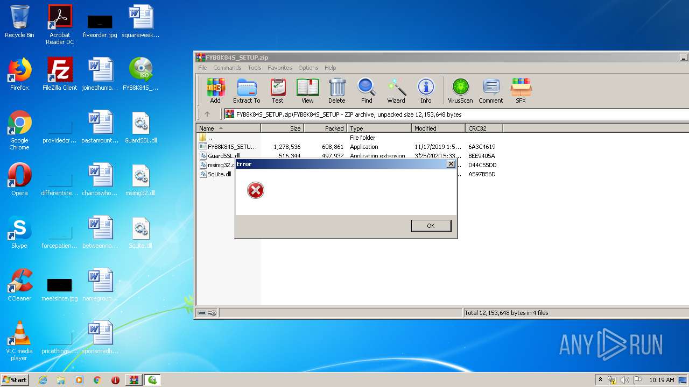Open the View toolbar icon
This screenshot has height=387, width=689.
click(x=307, y=90)
